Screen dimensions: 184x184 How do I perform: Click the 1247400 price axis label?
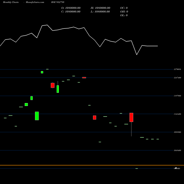point(177,78)
